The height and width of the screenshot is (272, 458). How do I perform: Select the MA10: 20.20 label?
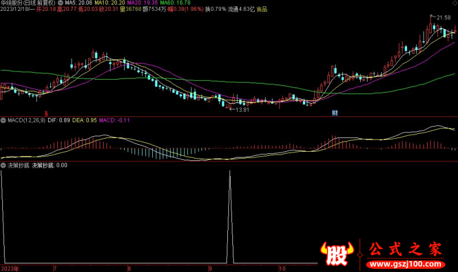pyautogui.click(x=110, y=3)
